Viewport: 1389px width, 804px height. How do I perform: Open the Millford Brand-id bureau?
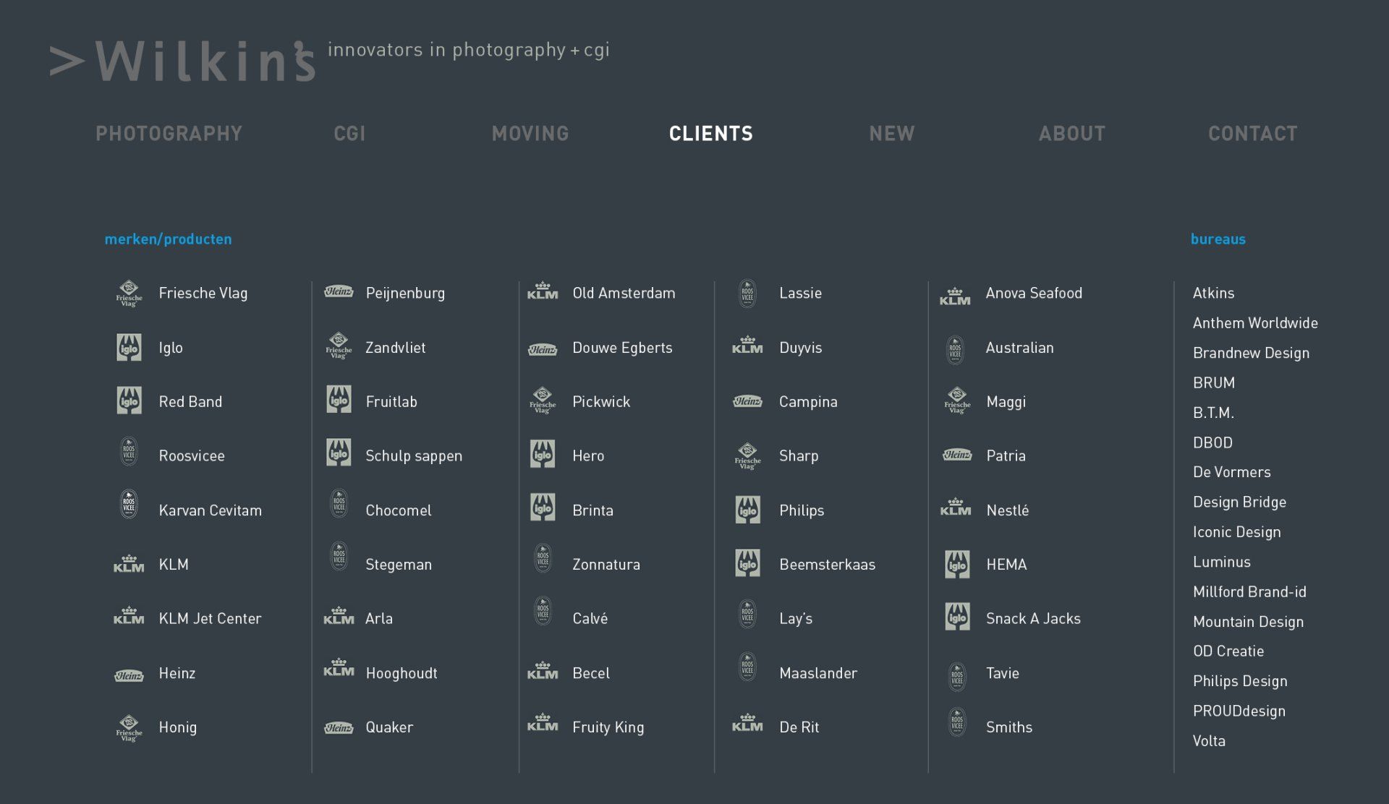(1249, 592)
